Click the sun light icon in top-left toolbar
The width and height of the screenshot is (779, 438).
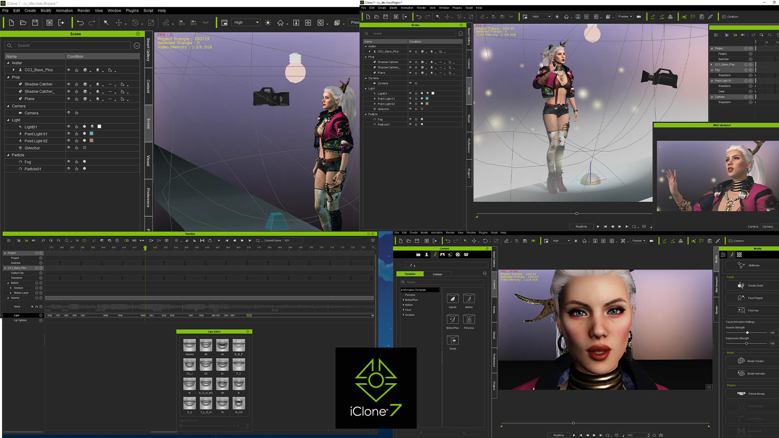pos(268,23)
